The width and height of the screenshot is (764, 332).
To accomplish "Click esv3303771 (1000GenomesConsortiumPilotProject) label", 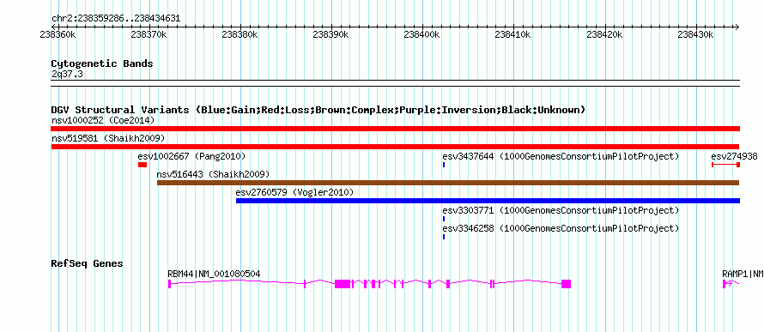I will (561, 210).
